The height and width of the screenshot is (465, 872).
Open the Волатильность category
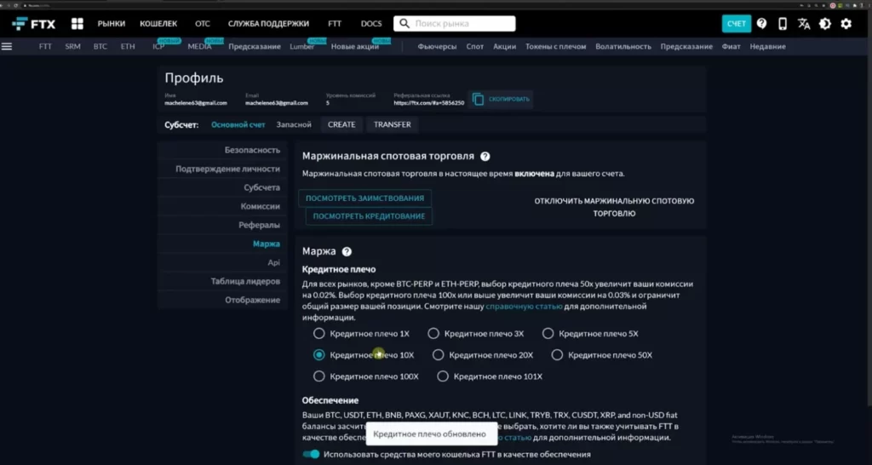point(622,47)
